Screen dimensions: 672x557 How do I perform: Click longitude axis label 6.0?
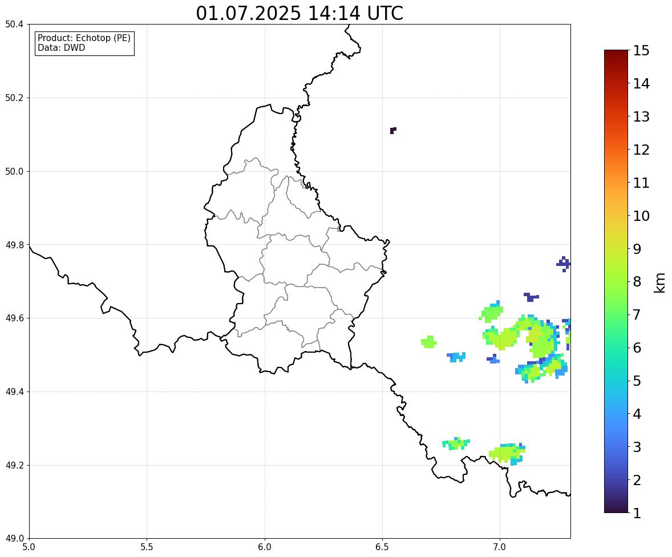(x=265, y=547)
